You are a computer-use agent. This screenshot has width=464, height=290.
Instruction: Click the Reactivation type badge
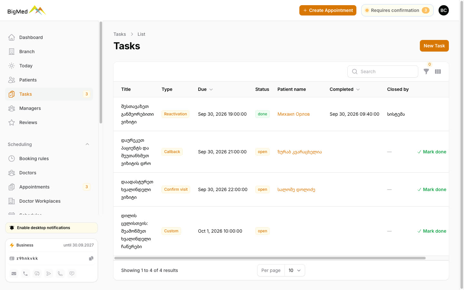pyautogui.click(x=175, y=114)
